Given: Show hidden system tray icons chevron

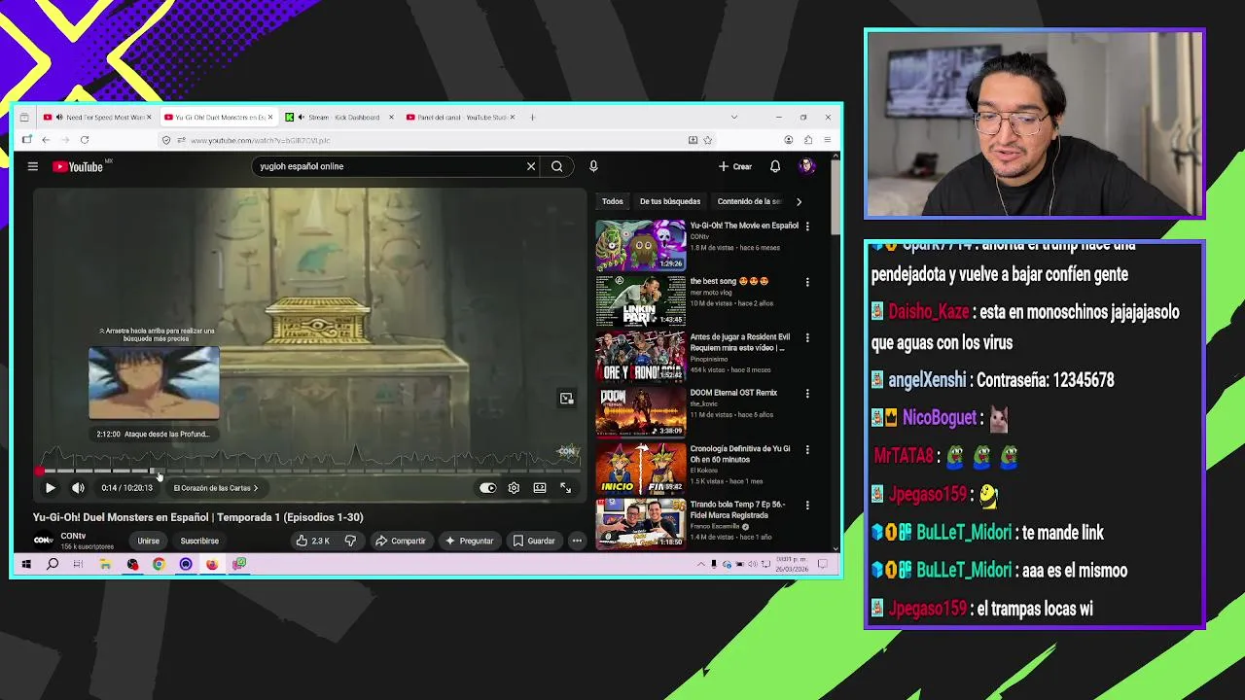Looking at the screenshot, I should [700, 564].
